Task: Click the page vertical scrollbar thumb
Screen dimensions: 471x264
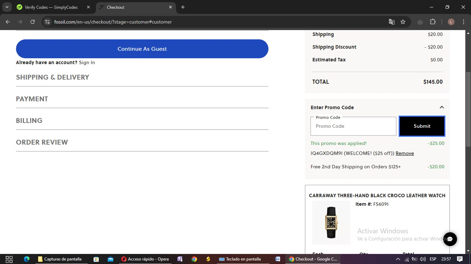Action: [468, 109]
